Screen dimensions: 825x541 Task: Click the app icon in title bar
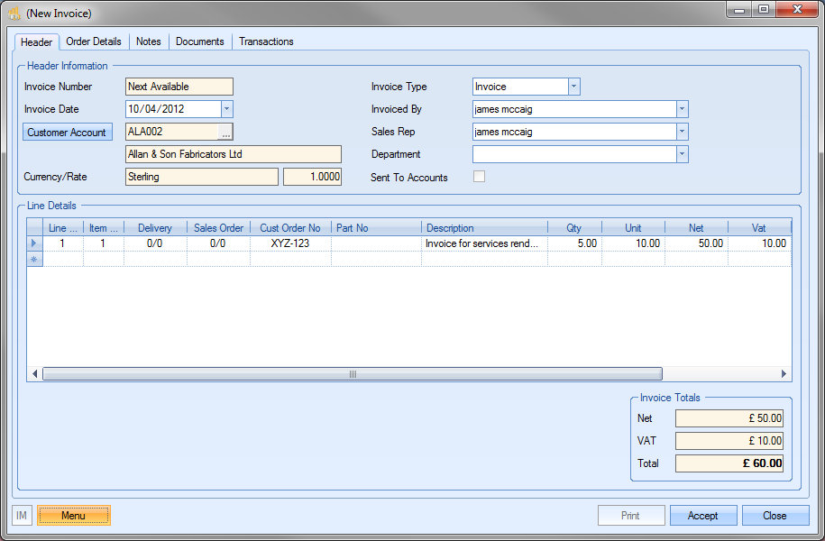tap(14, 14)
